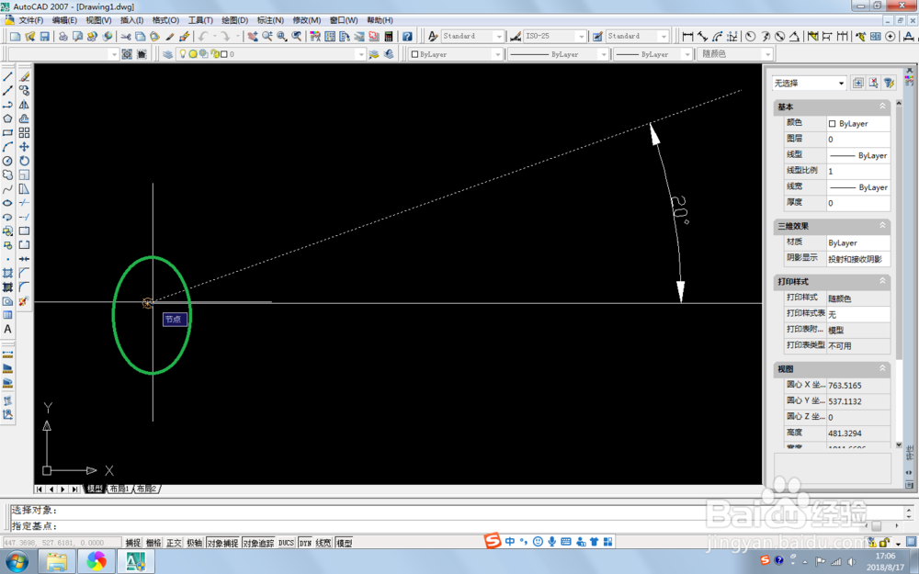Viewport: 919px width, 574px height.
Task: Open the ISO-25 dimension style dropdown
Action: click(x=581, y=37)
